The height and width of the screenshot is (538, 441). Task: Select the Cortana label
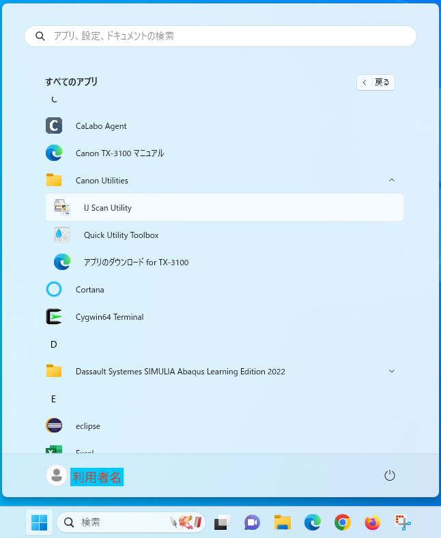(x=89, y=290)
